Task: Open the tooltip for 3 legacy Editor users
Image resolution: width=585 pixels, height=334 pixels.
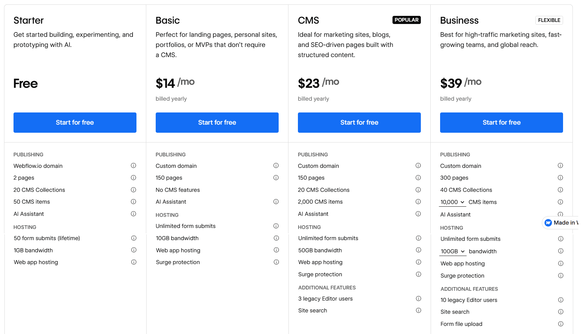Action: 418,299
